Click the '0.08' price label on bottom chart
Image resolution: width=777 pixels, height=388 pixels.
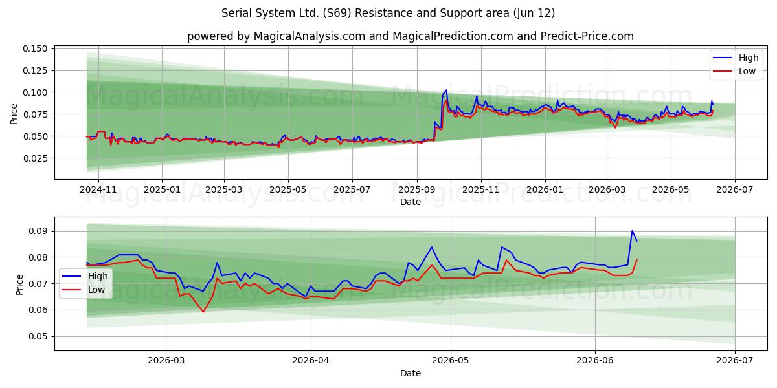pos(39,257)
